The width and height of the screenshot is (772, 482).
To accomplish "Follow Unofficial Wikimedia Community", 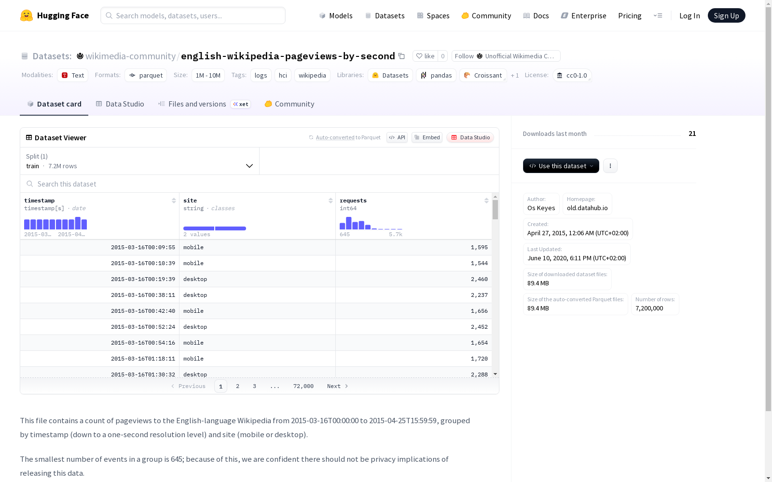I will (506, 56).
